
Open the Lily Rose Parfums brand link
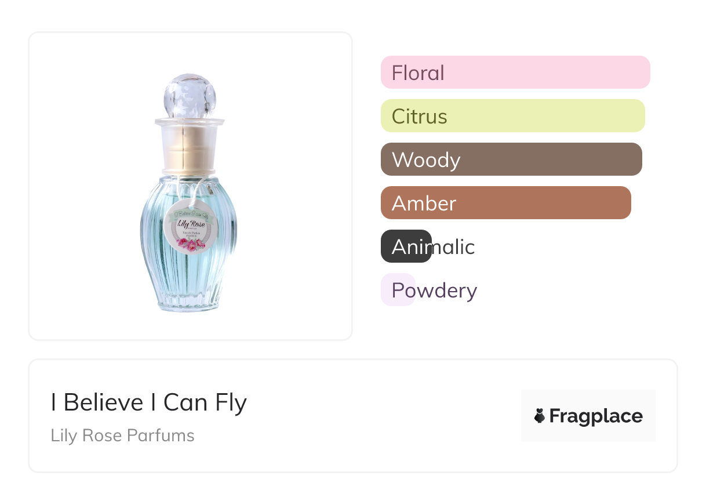tap(122, 435)
